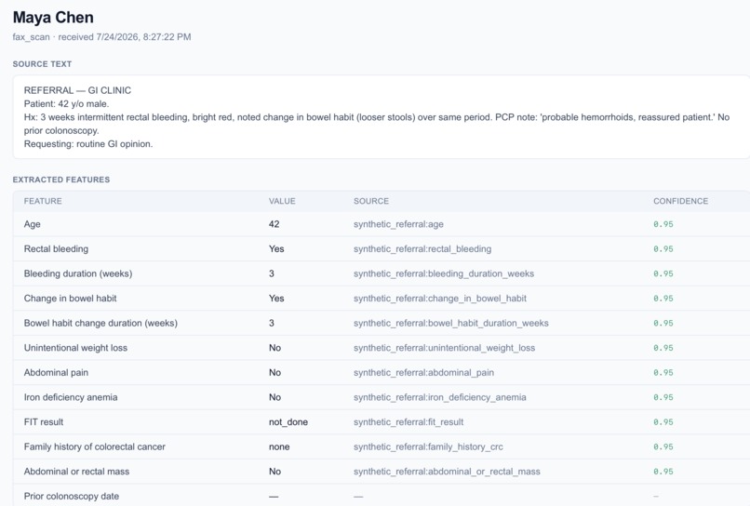The height and width of the screenshot is (506, 750).
Task: Select Prior colonoscopy date row
Action: click(x=382, y=496)
